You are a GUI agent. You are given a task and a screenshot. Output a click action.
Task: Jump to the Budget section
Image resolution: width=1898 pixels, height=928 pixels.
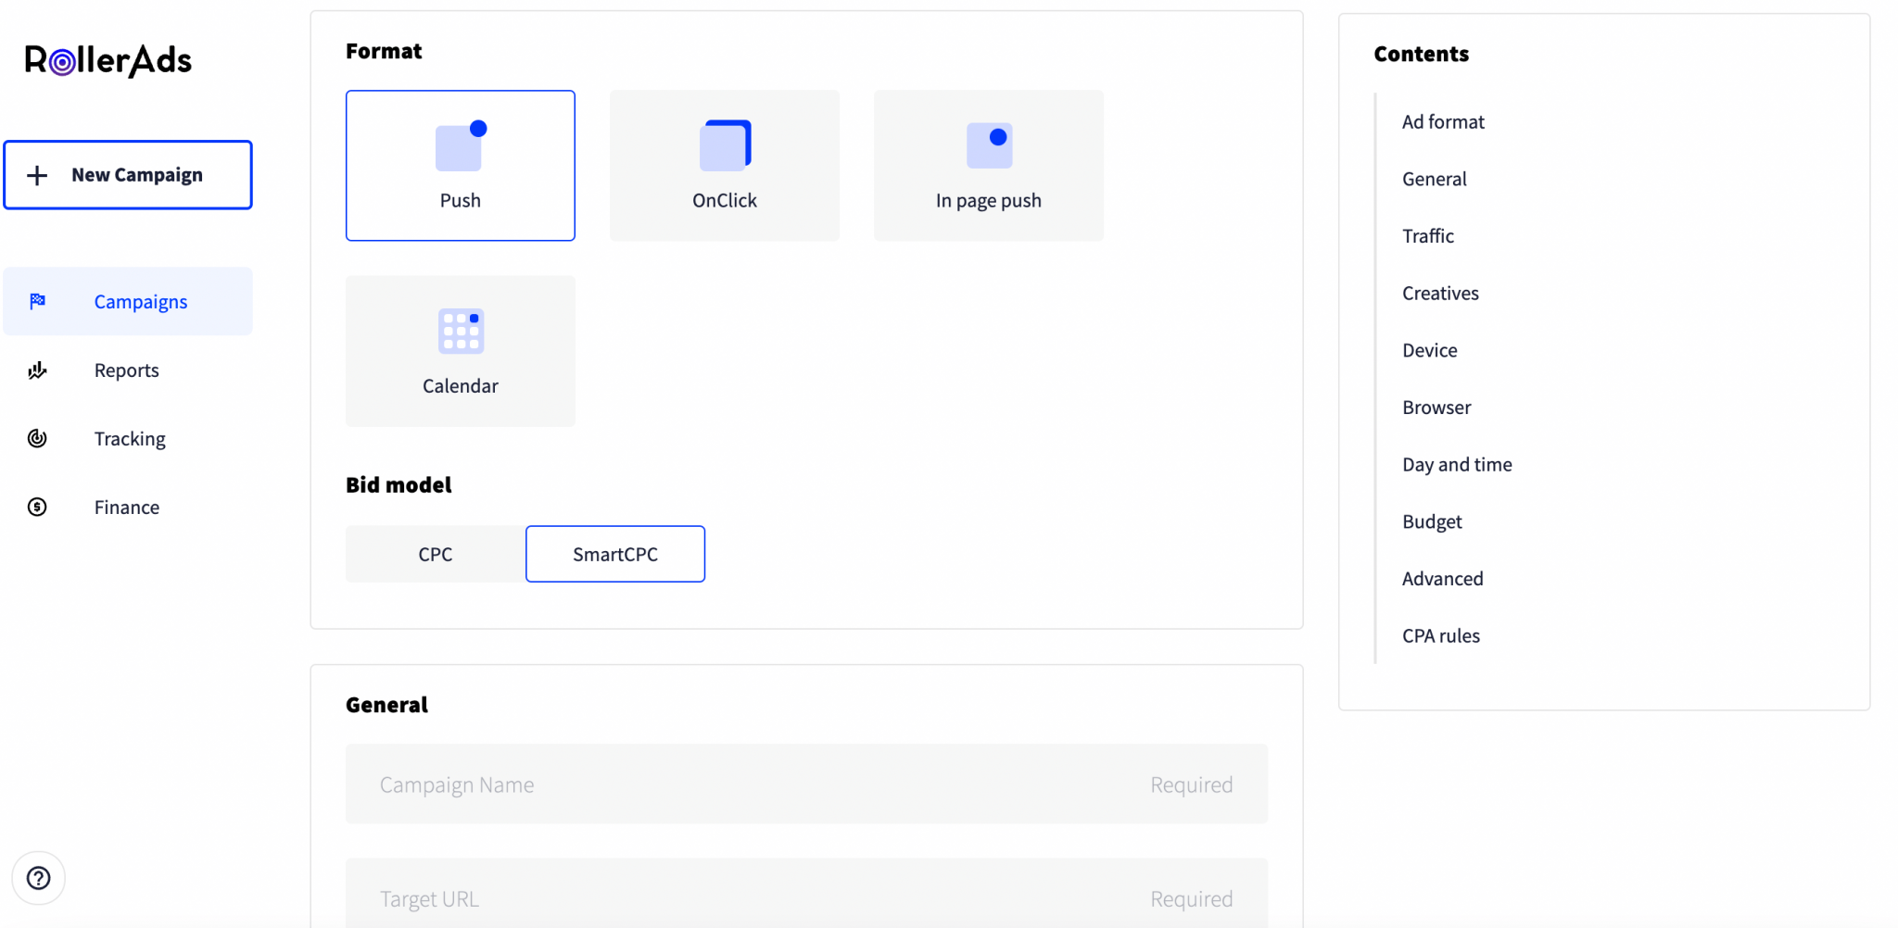coord(1431,520)
